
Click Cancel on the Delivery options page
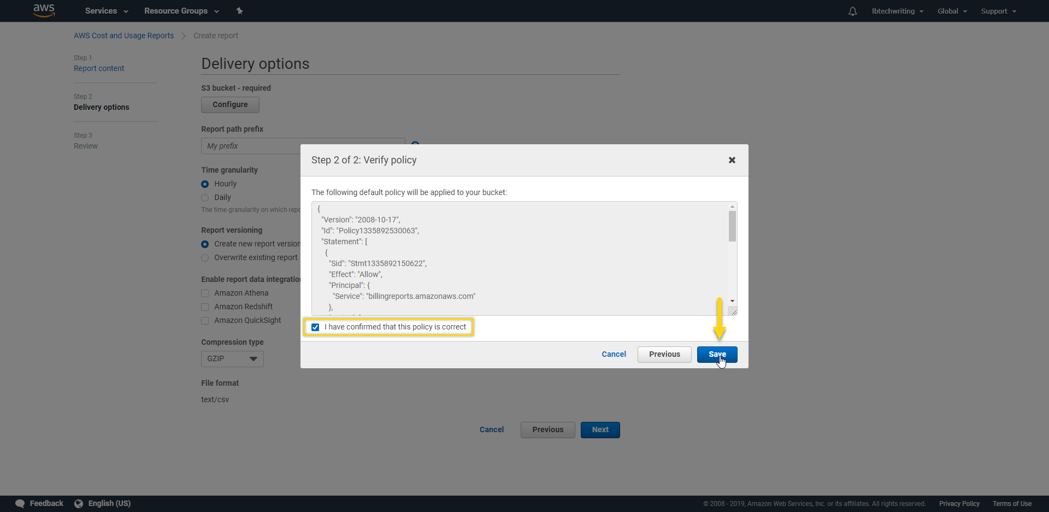[491, 429]
